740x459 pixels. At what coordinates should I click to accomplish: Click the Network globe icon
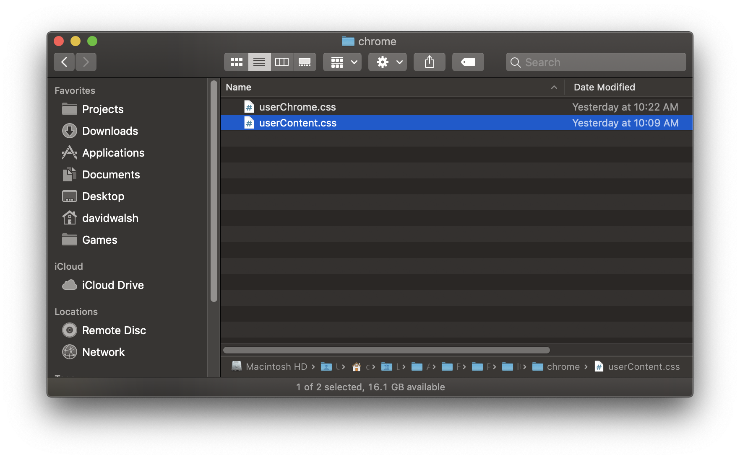(70, 352)
